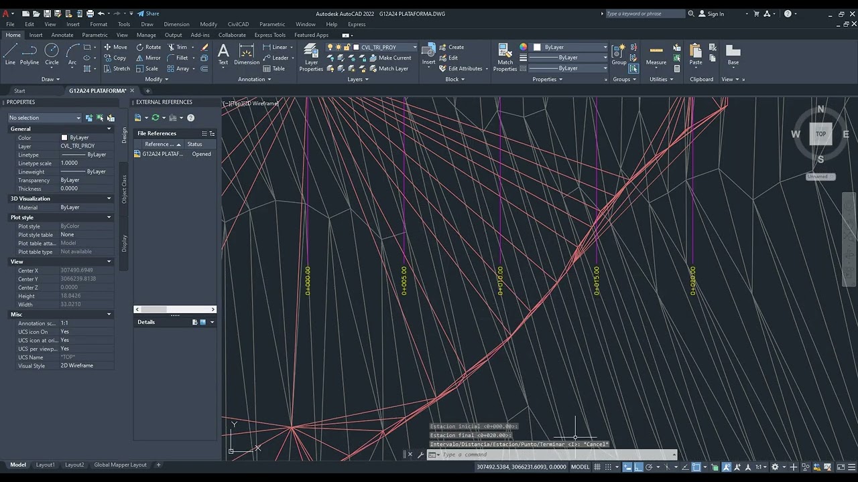Activate the Move command
The image size is (858, 482).
(115, 47)
